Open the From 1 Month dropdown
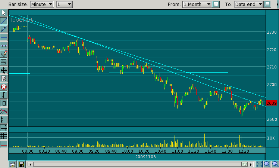This screenshot has height=168, width=279. click(197, 4)
